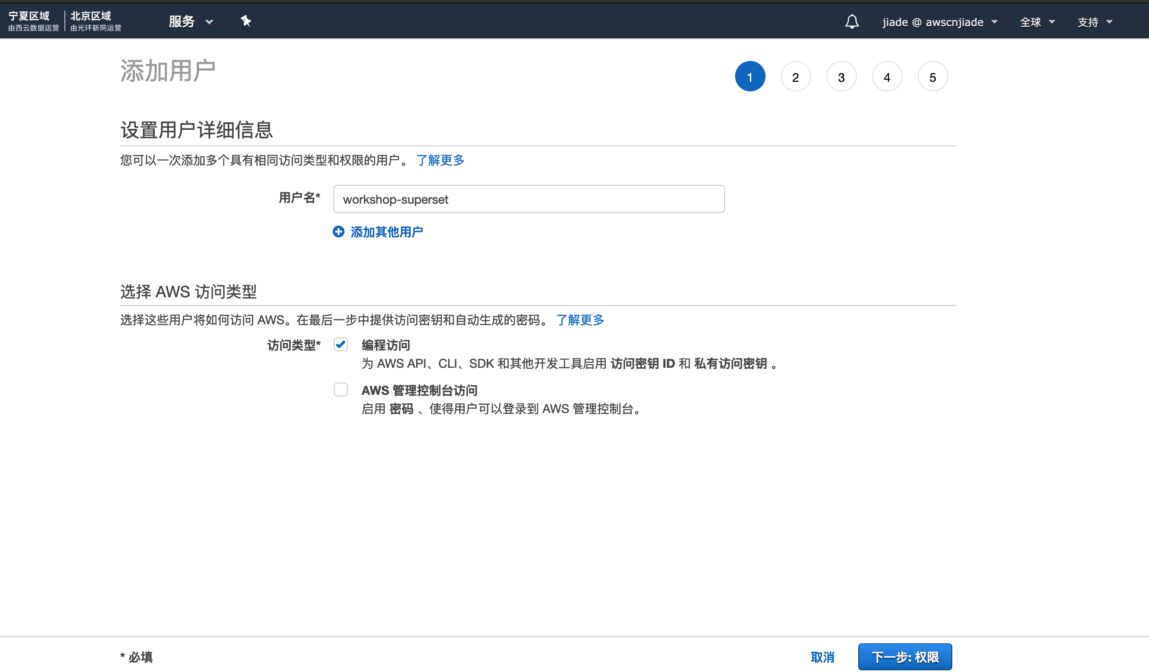Click the plus icon for adding another user
Image resolution: width=1149 pixels, height=672 pixels.
click(338, 232)
